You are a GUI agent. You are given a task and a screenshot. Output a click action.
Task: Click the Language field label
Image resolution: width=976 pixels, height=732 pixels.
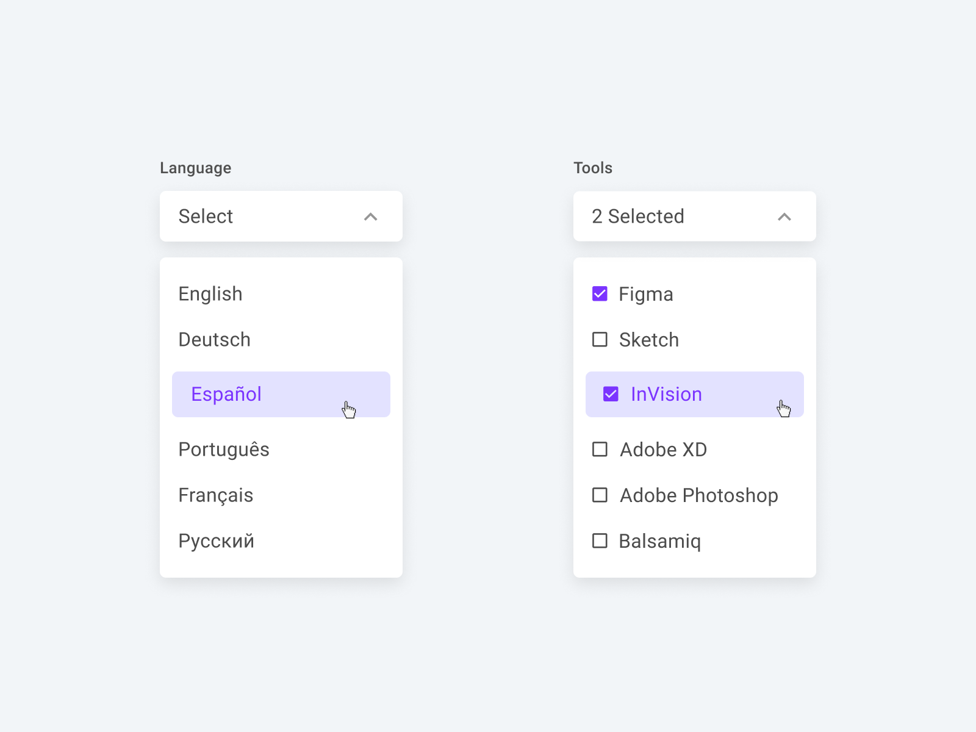(195, 168)
